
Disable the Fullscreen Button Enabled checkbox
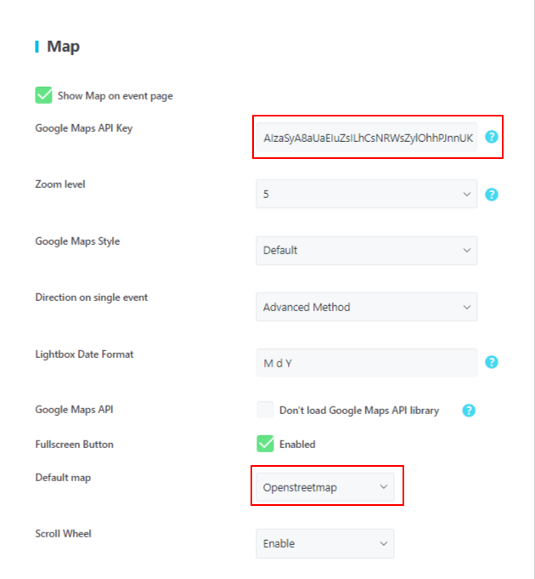tap(265, 444)
